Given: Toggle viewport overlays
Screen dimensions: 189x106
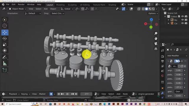Looking at the screenshot, I should pos(131,9).
